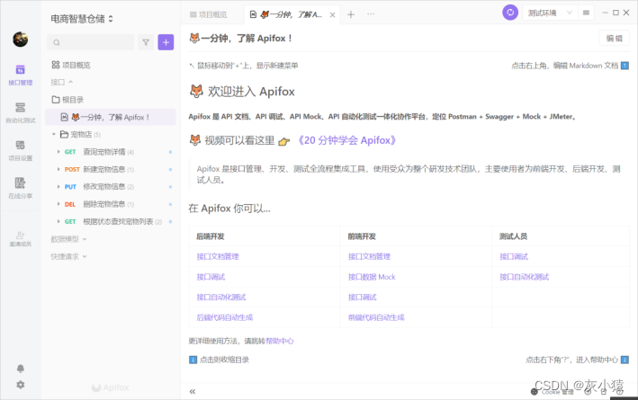Select 修改宠物信息 PUT endpoint
This screenshot has height=400, width=638.
coord(111,187)
